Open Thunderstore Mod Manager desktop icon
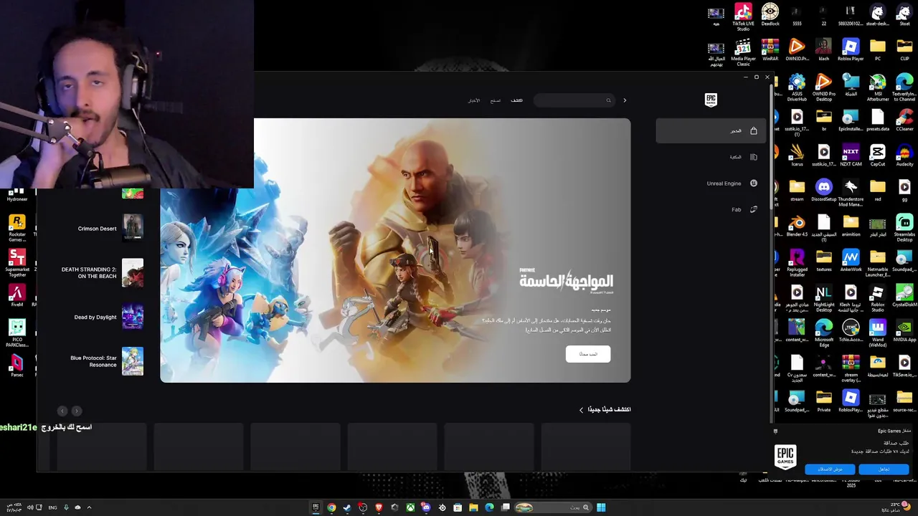 (x=851, y=193)
